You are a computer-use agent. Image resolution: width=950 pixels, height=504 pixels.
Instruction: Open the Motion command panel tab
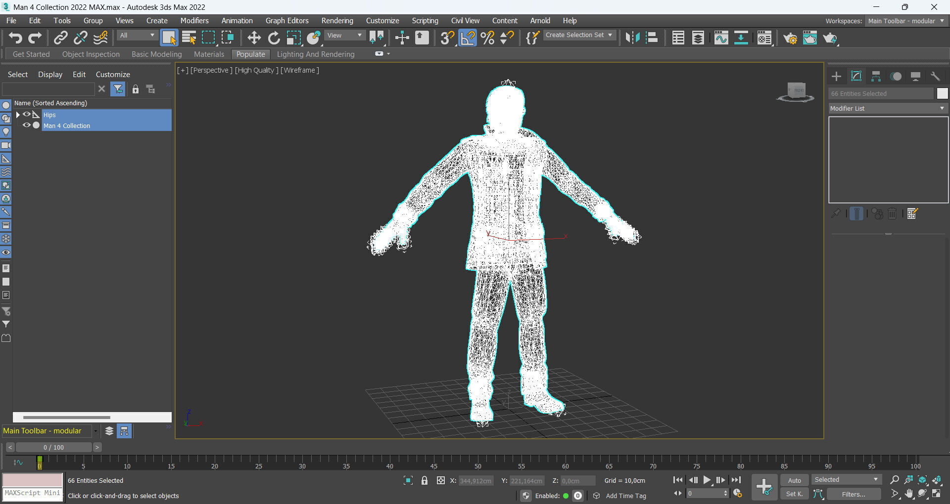tap(896, 77)
